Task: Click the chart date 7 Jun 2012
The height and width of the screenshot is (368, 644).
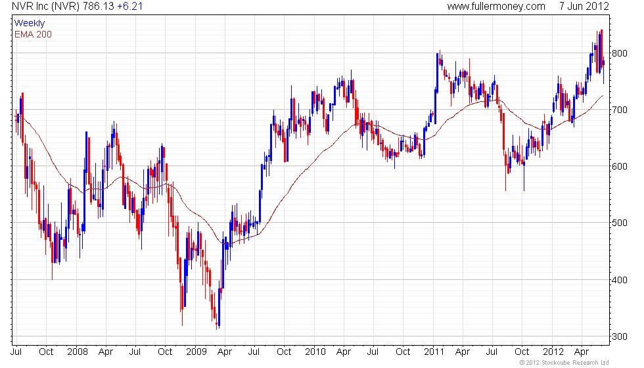Action: tap(584, 7)
